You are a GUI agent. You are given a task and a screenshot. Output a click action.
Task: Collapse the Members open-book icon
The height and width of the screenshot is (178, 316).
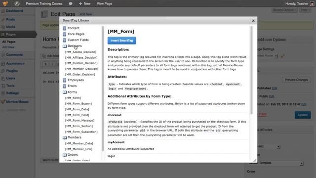pyautogui.click(x=65, y=137)
